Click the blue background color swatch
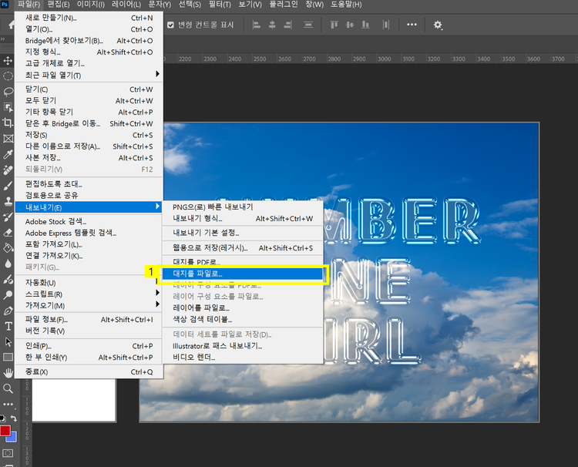The height and width of the screenshot is (467, 578). pos(13,438)
